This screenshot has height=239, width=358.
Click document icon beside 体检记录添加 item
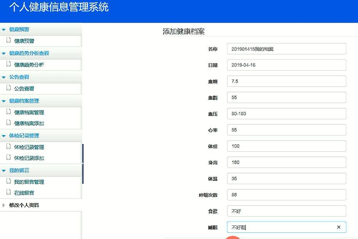click(x=8, y=157)
